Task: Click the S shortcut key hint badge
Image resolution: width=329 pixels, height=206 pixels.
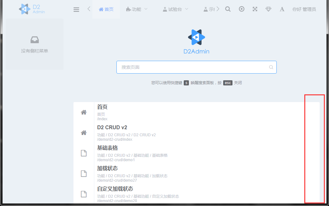Action: click(x=186, y=83)
